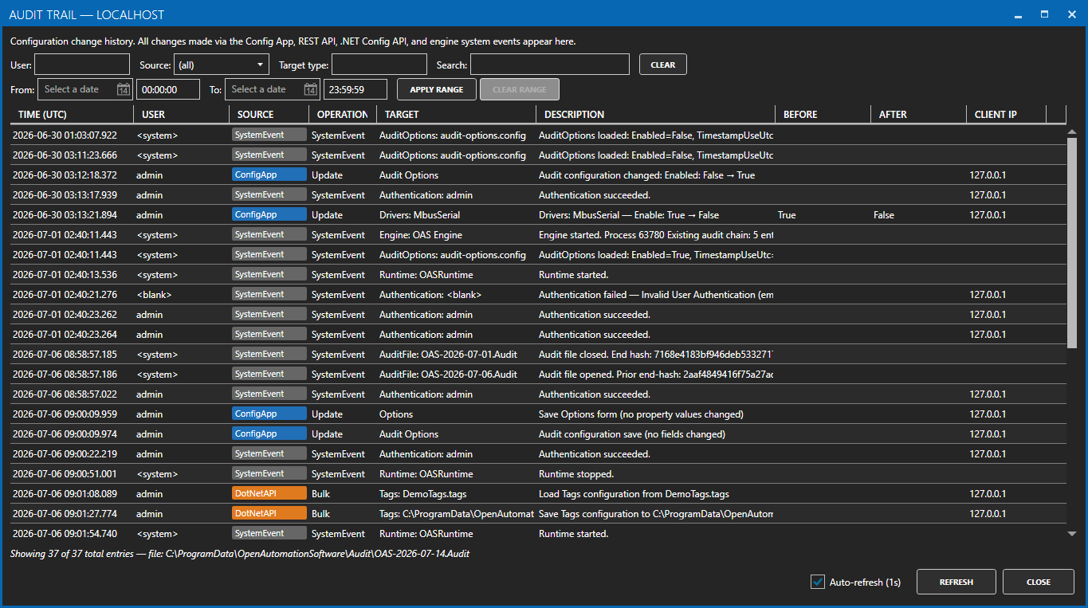Click the 'Showing 37 of 37 total entries' status
This screenshot has height=608, width=1088.
click(x=239, y=553)
